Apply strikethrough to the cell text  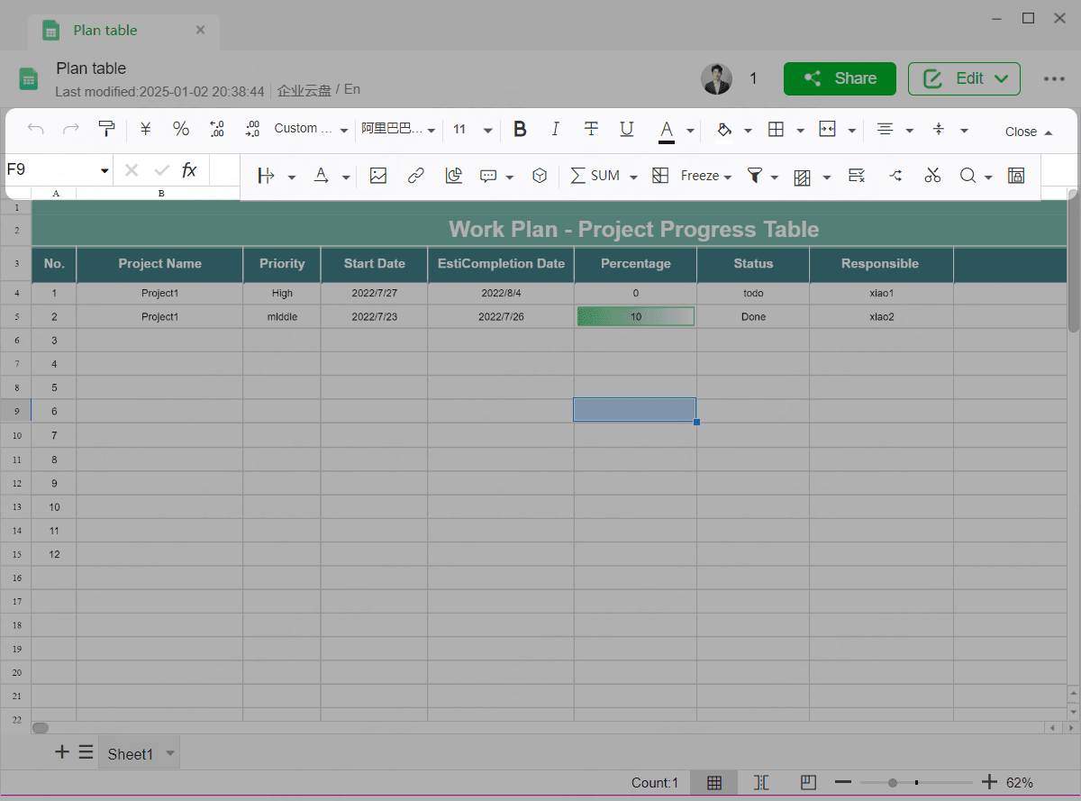point(591,129)
